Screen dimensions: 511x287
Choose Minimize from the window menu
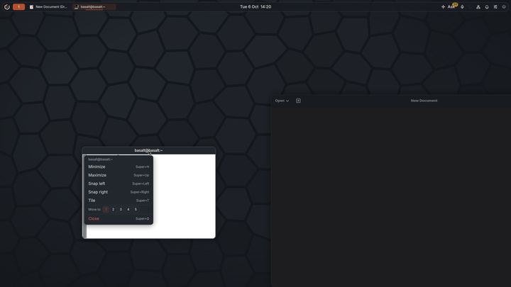(x=119, y=167)
